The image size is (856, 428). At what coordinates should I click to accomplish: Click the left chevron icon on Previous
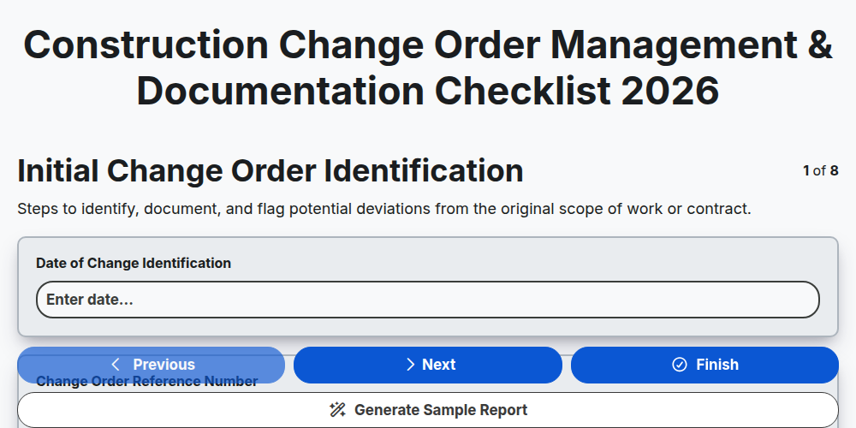[x=116, y=365]
